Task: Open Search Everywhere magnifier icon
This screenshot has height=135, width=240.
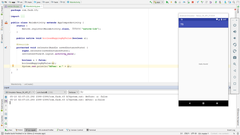Action: tap(234, 2)
